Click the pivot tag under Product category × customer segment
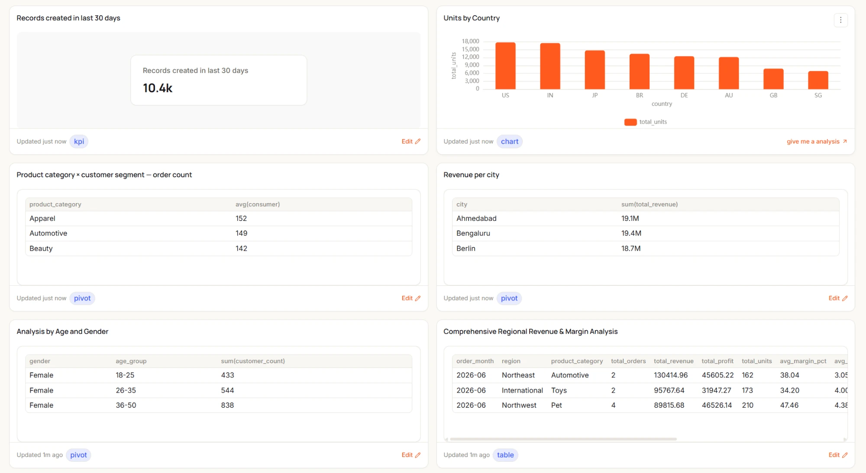 pos(82,298)
